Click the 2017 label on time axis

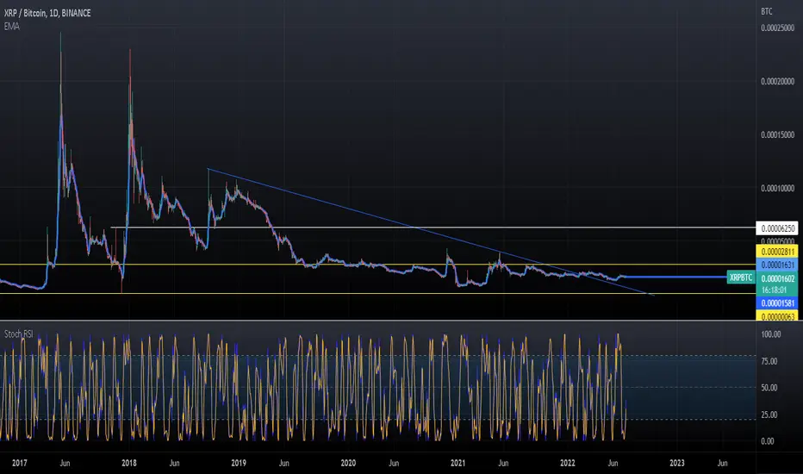click(20, 463)
